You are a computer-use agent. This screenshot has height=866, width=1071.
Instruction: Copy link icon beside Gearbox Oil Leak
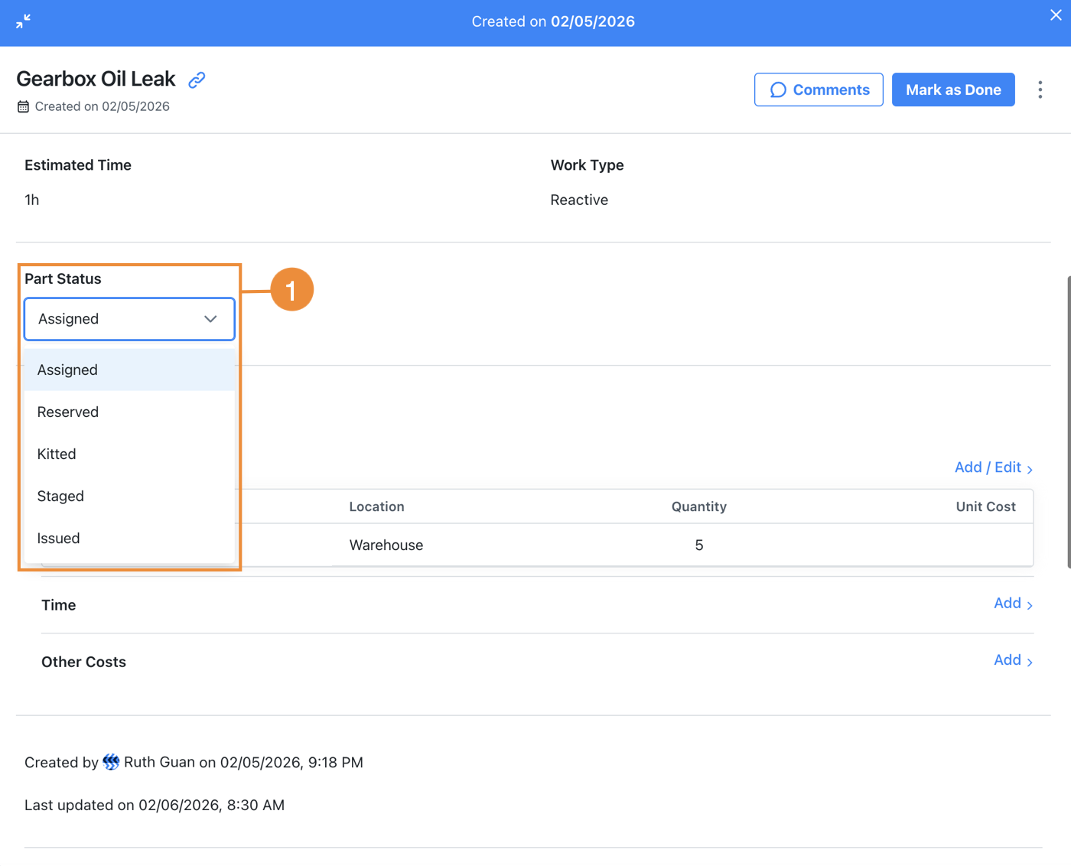click(197, 80)
